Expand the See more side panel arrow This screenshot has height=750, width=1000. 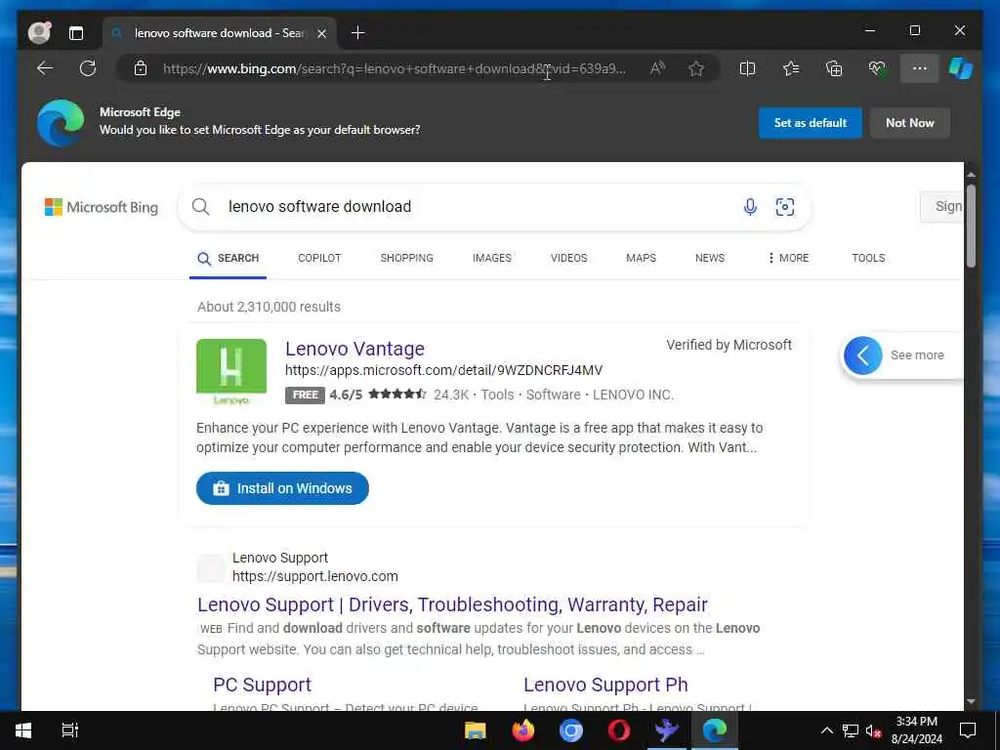coord(863,355)
